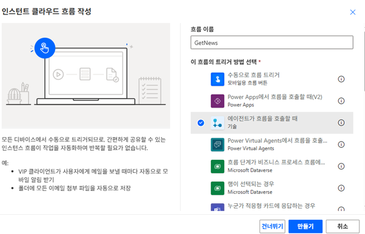Image resolution: width=365 pixels, height=234 pixels.
Task: Open info icon beside 행이 선택되는 경우
Action: coord(341,188)
